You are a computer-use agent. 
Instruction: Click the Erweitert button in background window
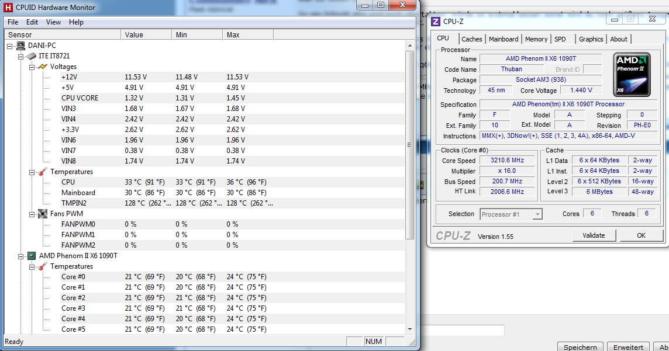click(x=629, y=347)
